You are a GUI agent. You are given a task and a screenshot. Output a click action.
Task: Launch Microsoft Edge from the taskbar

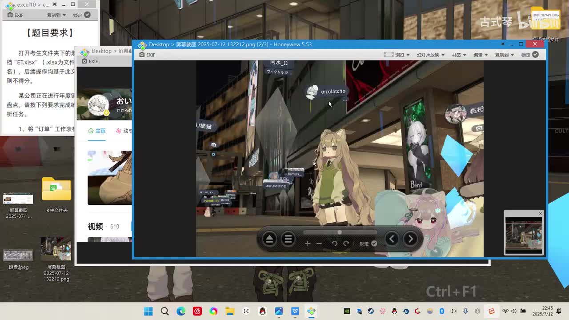[181, 311]
